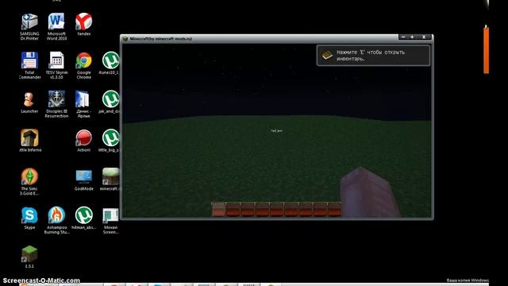Maximize the Minecraft window
Image resolution: width=508 pixels, height=286 pixels.
point(412,37)
